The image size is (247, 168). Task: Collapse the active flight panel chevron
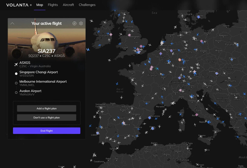[x=12, y=23]
